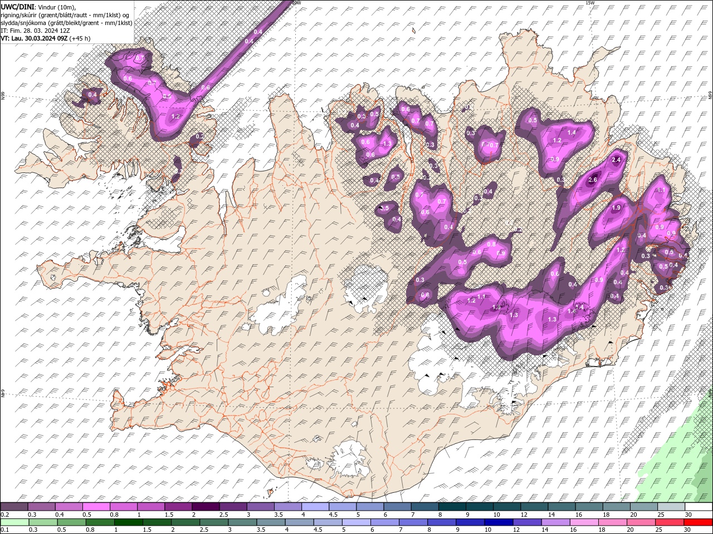Click the 'VT: Lau. 30.03.2024 09Z' valid time

coord(34,38)
